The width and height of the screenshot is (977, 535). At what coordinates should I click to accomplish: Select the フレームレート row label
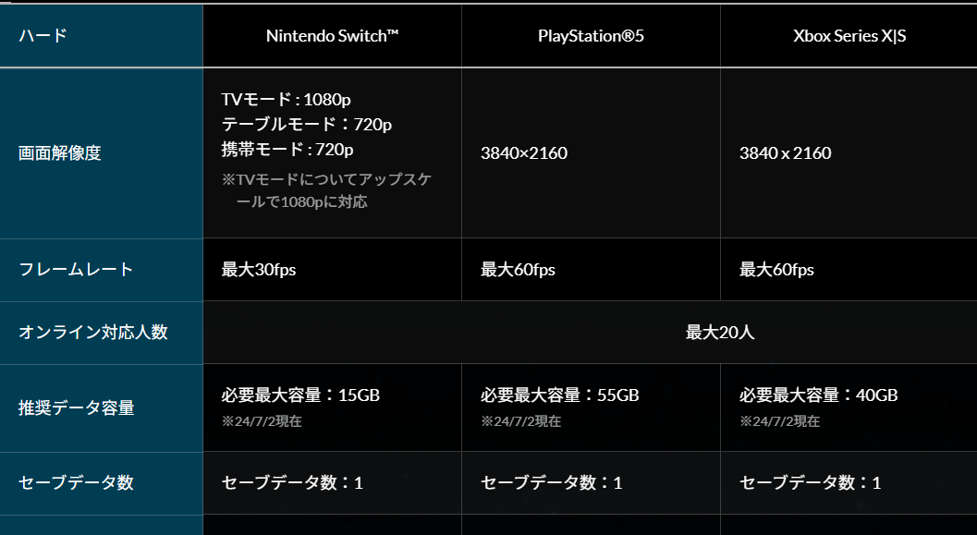pos(77,270)
